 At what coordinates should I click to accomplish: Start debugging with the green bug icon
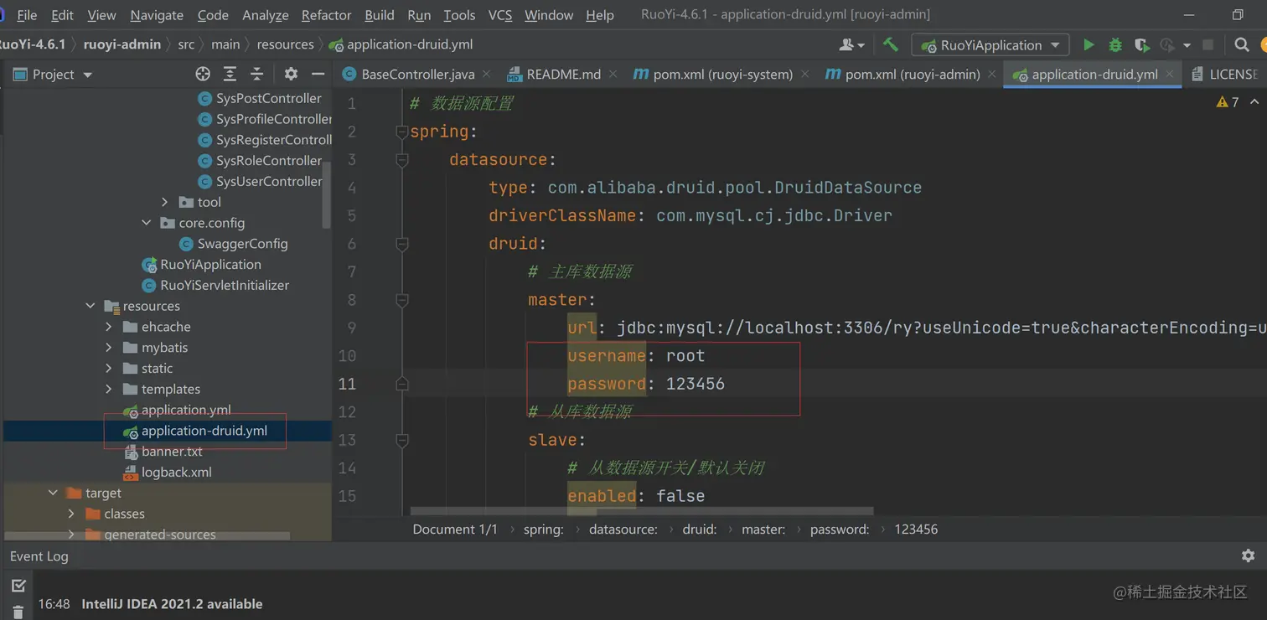1115,44
